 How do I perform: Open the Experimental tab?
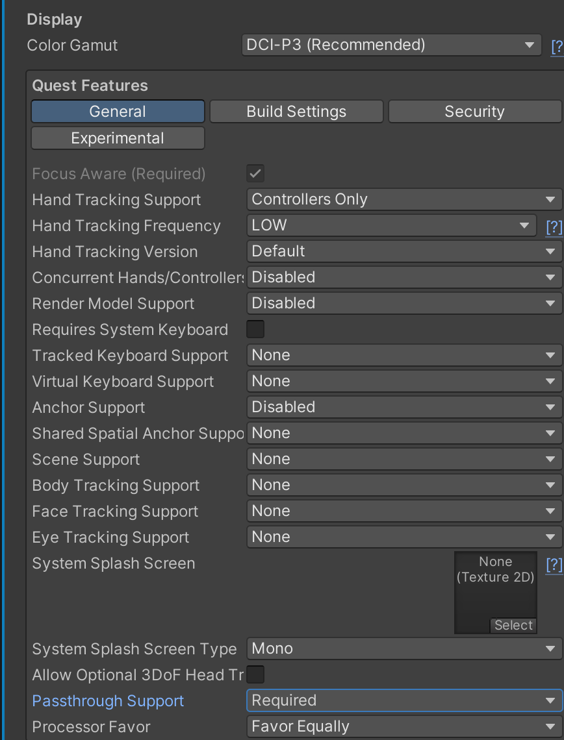118,138
